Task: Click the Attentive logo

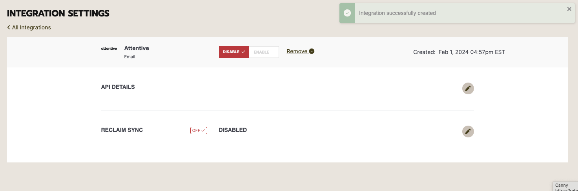Action: tap(109, 49)
